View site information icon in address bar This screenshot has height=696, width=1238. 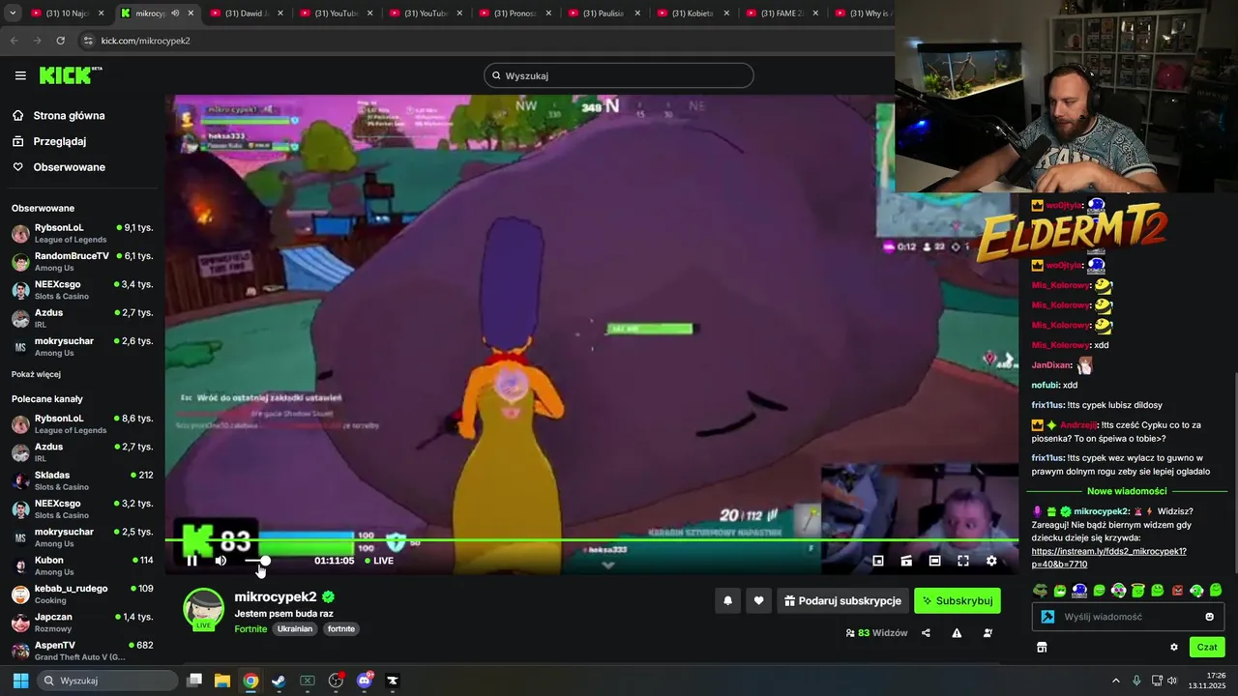pos(88,41)
